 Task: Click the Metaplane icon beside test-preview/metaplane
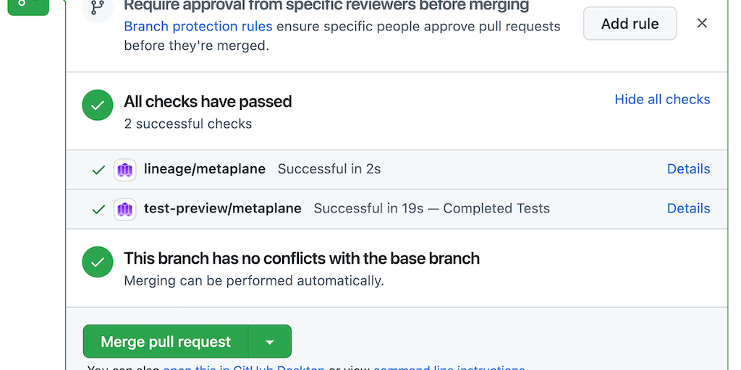pyautogui.click(x=125, y=210)
